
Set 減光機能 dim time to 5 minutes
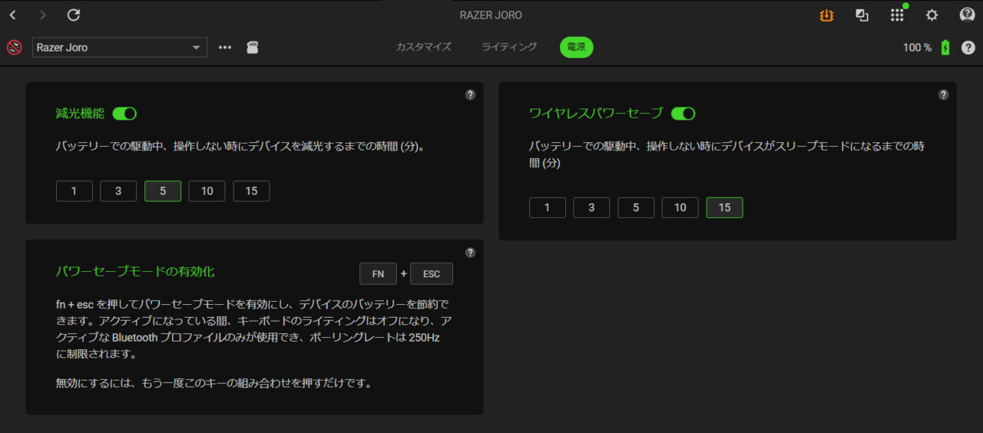pos(163,191)
